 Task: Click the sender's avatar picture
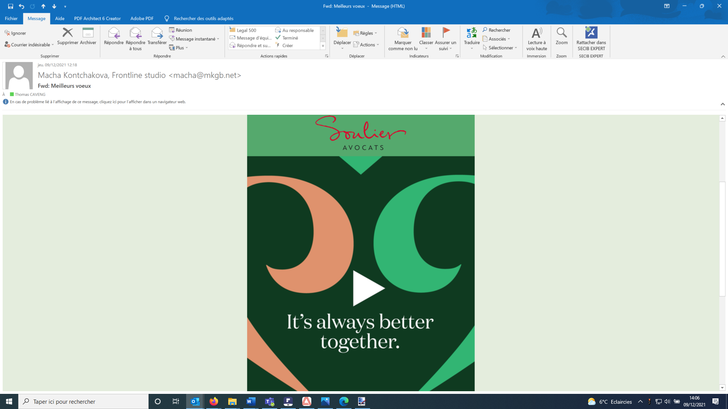19,76
